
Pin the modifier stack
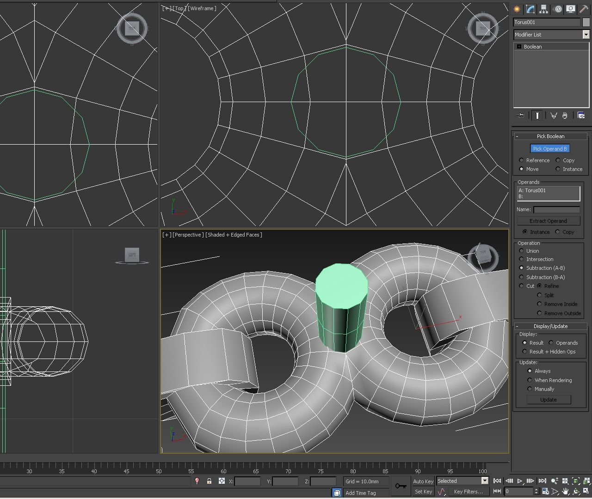coord(520,115)
